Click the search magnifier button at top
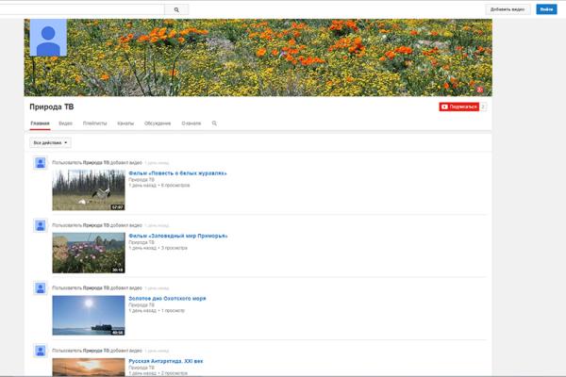The image size is (566, 377). pyautogui.click(x=176, y=9)
